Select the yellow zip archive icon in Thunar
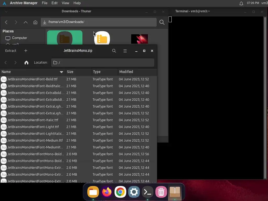 pyautogui.click(x=102, y=38)
